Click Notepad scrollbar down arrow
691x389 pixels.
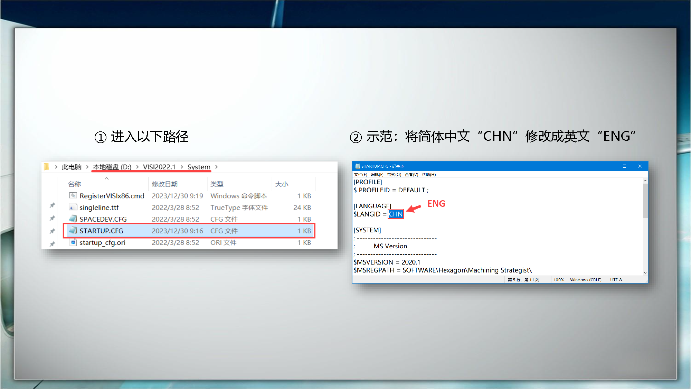(645, 273)
